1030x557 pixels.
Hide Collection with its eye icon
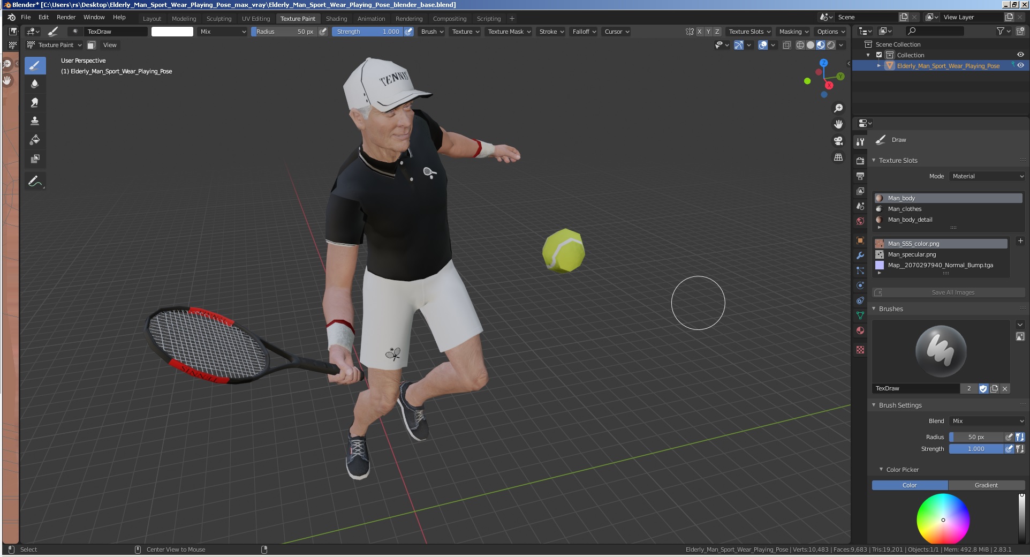click(x=1020, y=55)
